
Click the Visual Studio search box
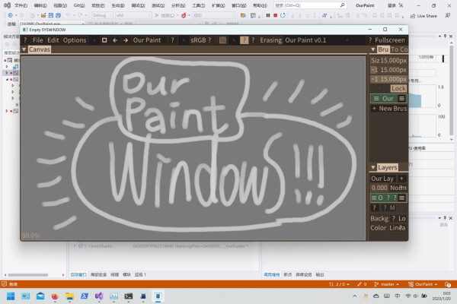pos(310,5)
